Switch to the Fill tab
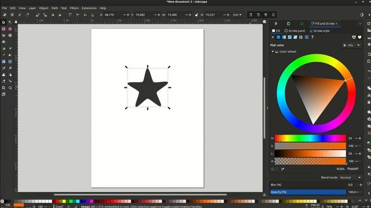This screenshot has height=208, width=371. (276, 31)
